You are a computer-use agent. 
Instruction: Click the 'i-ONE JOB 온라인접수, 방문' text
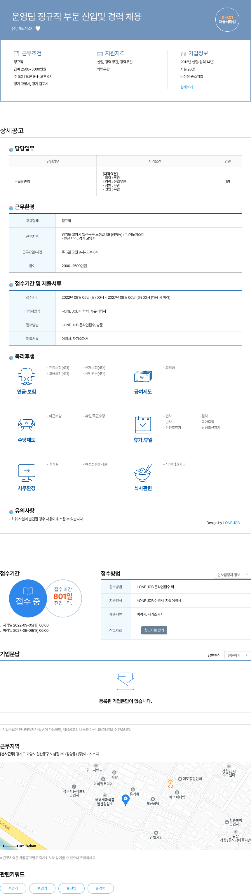[82, 325]
